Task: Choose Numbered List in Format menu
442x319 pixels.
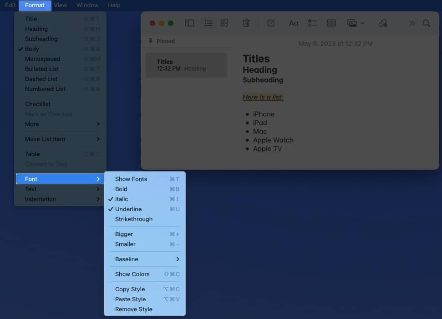Action: coord(60,89)
